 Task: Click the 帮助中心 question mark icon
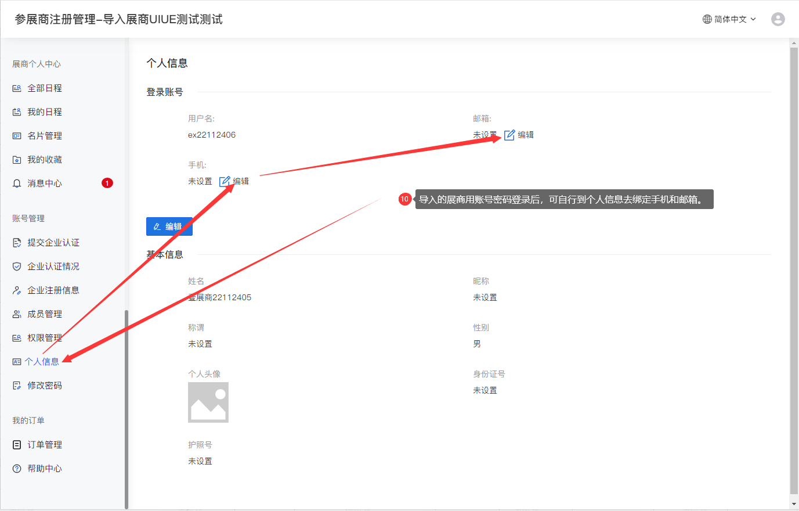pyautogui.click(x=17, y=469)
